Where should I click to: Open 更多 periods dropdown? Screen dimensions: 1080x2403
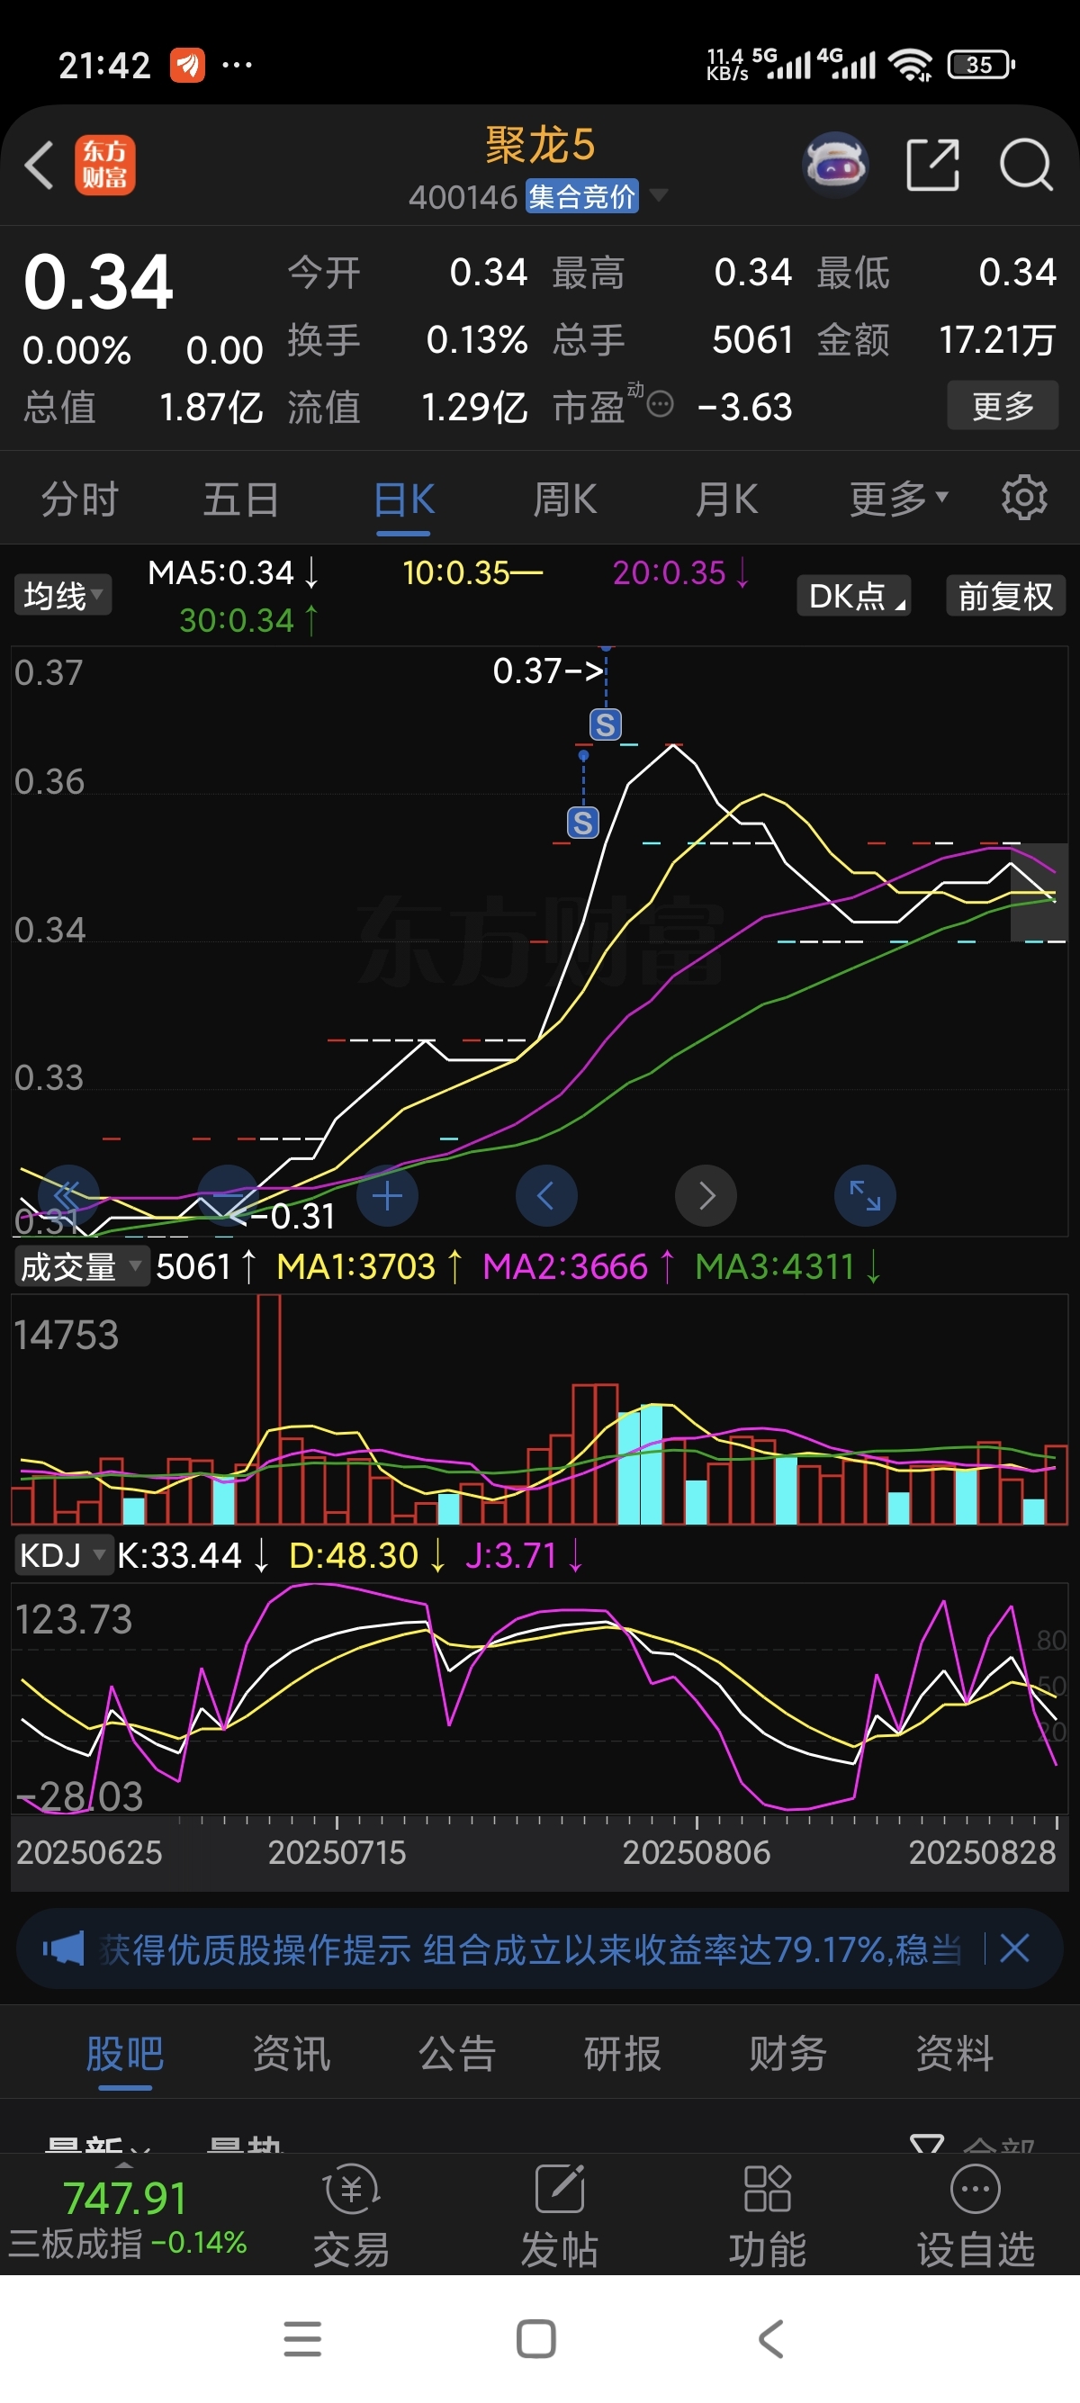pos(898,499)
